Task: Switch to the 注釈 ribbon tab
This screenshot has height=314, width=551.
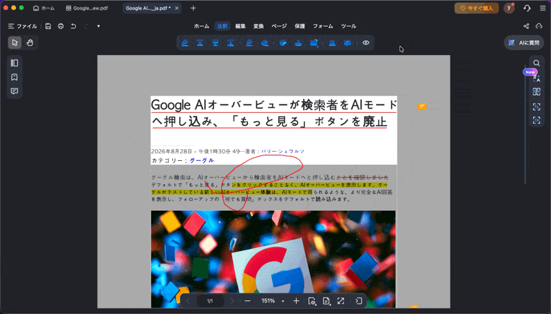Action: click(222, 26)
